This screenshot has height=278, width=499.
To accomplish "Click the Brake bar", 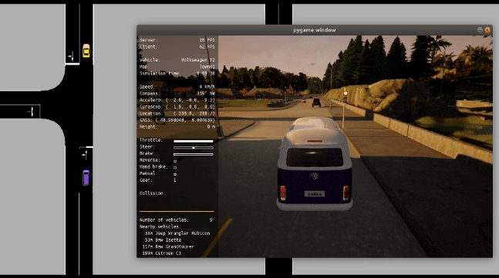I will (x=193, y=155).
